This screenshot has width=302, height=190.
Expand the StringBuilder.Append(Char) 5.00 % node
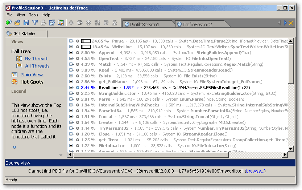(x=71, y=53)
